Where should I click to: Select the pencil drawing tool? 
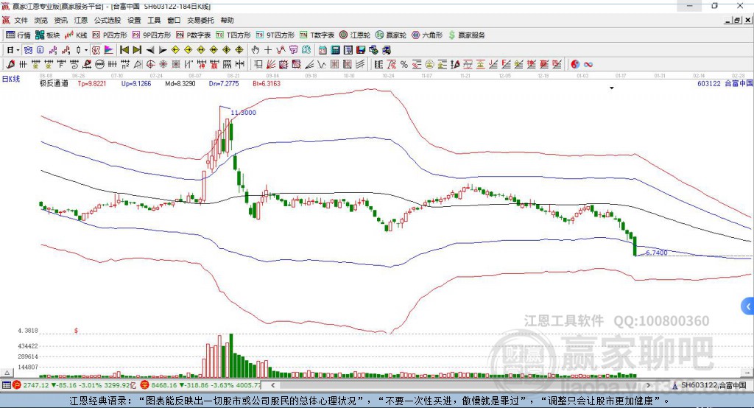10,65
